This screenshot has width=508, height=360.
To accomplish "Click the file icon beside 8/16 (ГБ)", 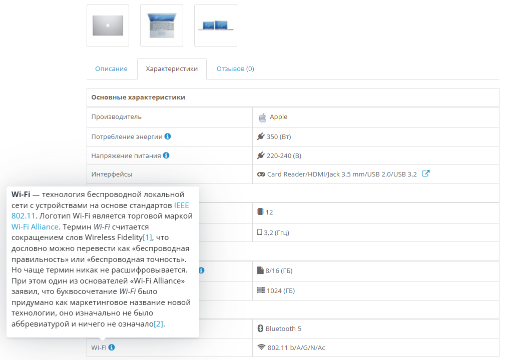I will 260,270.
